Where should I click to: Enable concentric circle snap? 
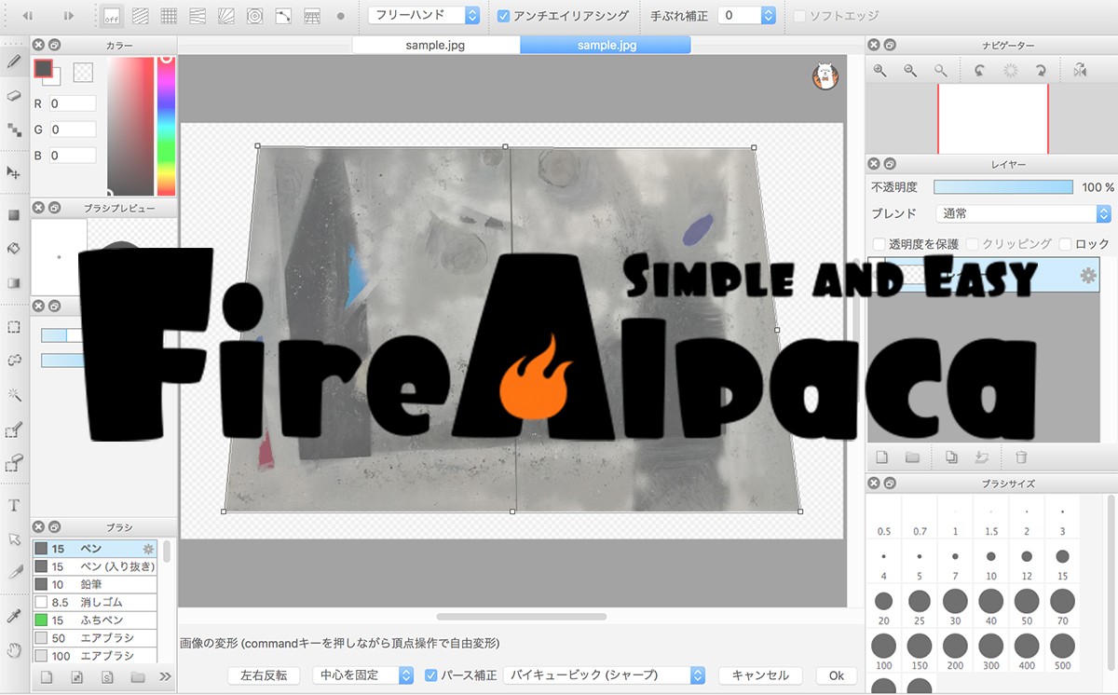click(254, 16)
